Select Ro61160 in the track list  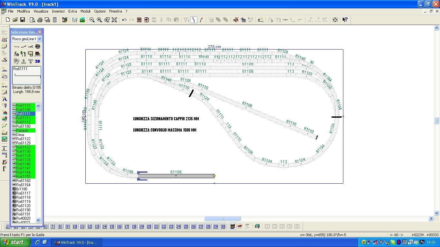[24, 181]
